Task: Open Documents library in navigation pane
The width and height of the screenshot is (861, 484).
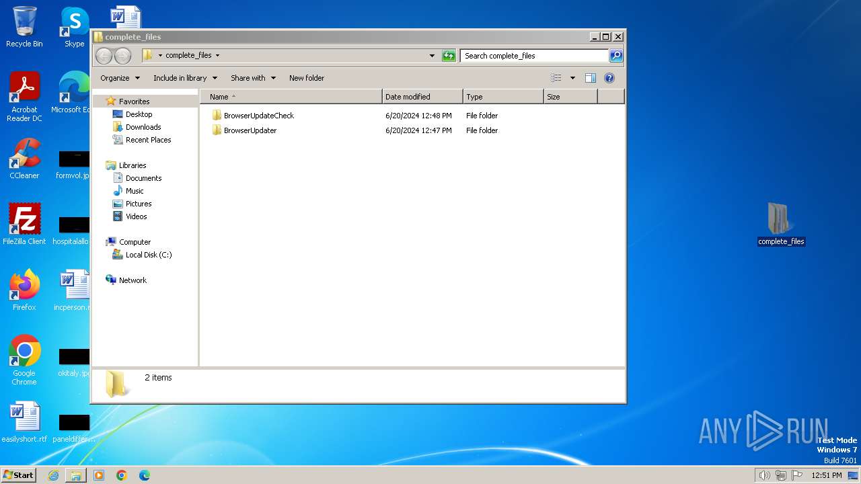Action: [143, 178]
